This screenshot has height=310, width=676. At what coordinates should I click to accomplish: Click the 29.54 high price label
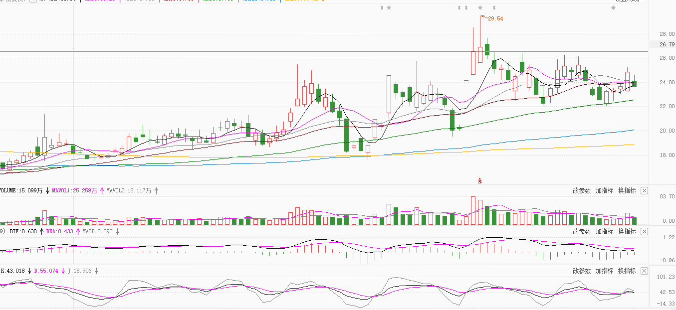point(495,18)
